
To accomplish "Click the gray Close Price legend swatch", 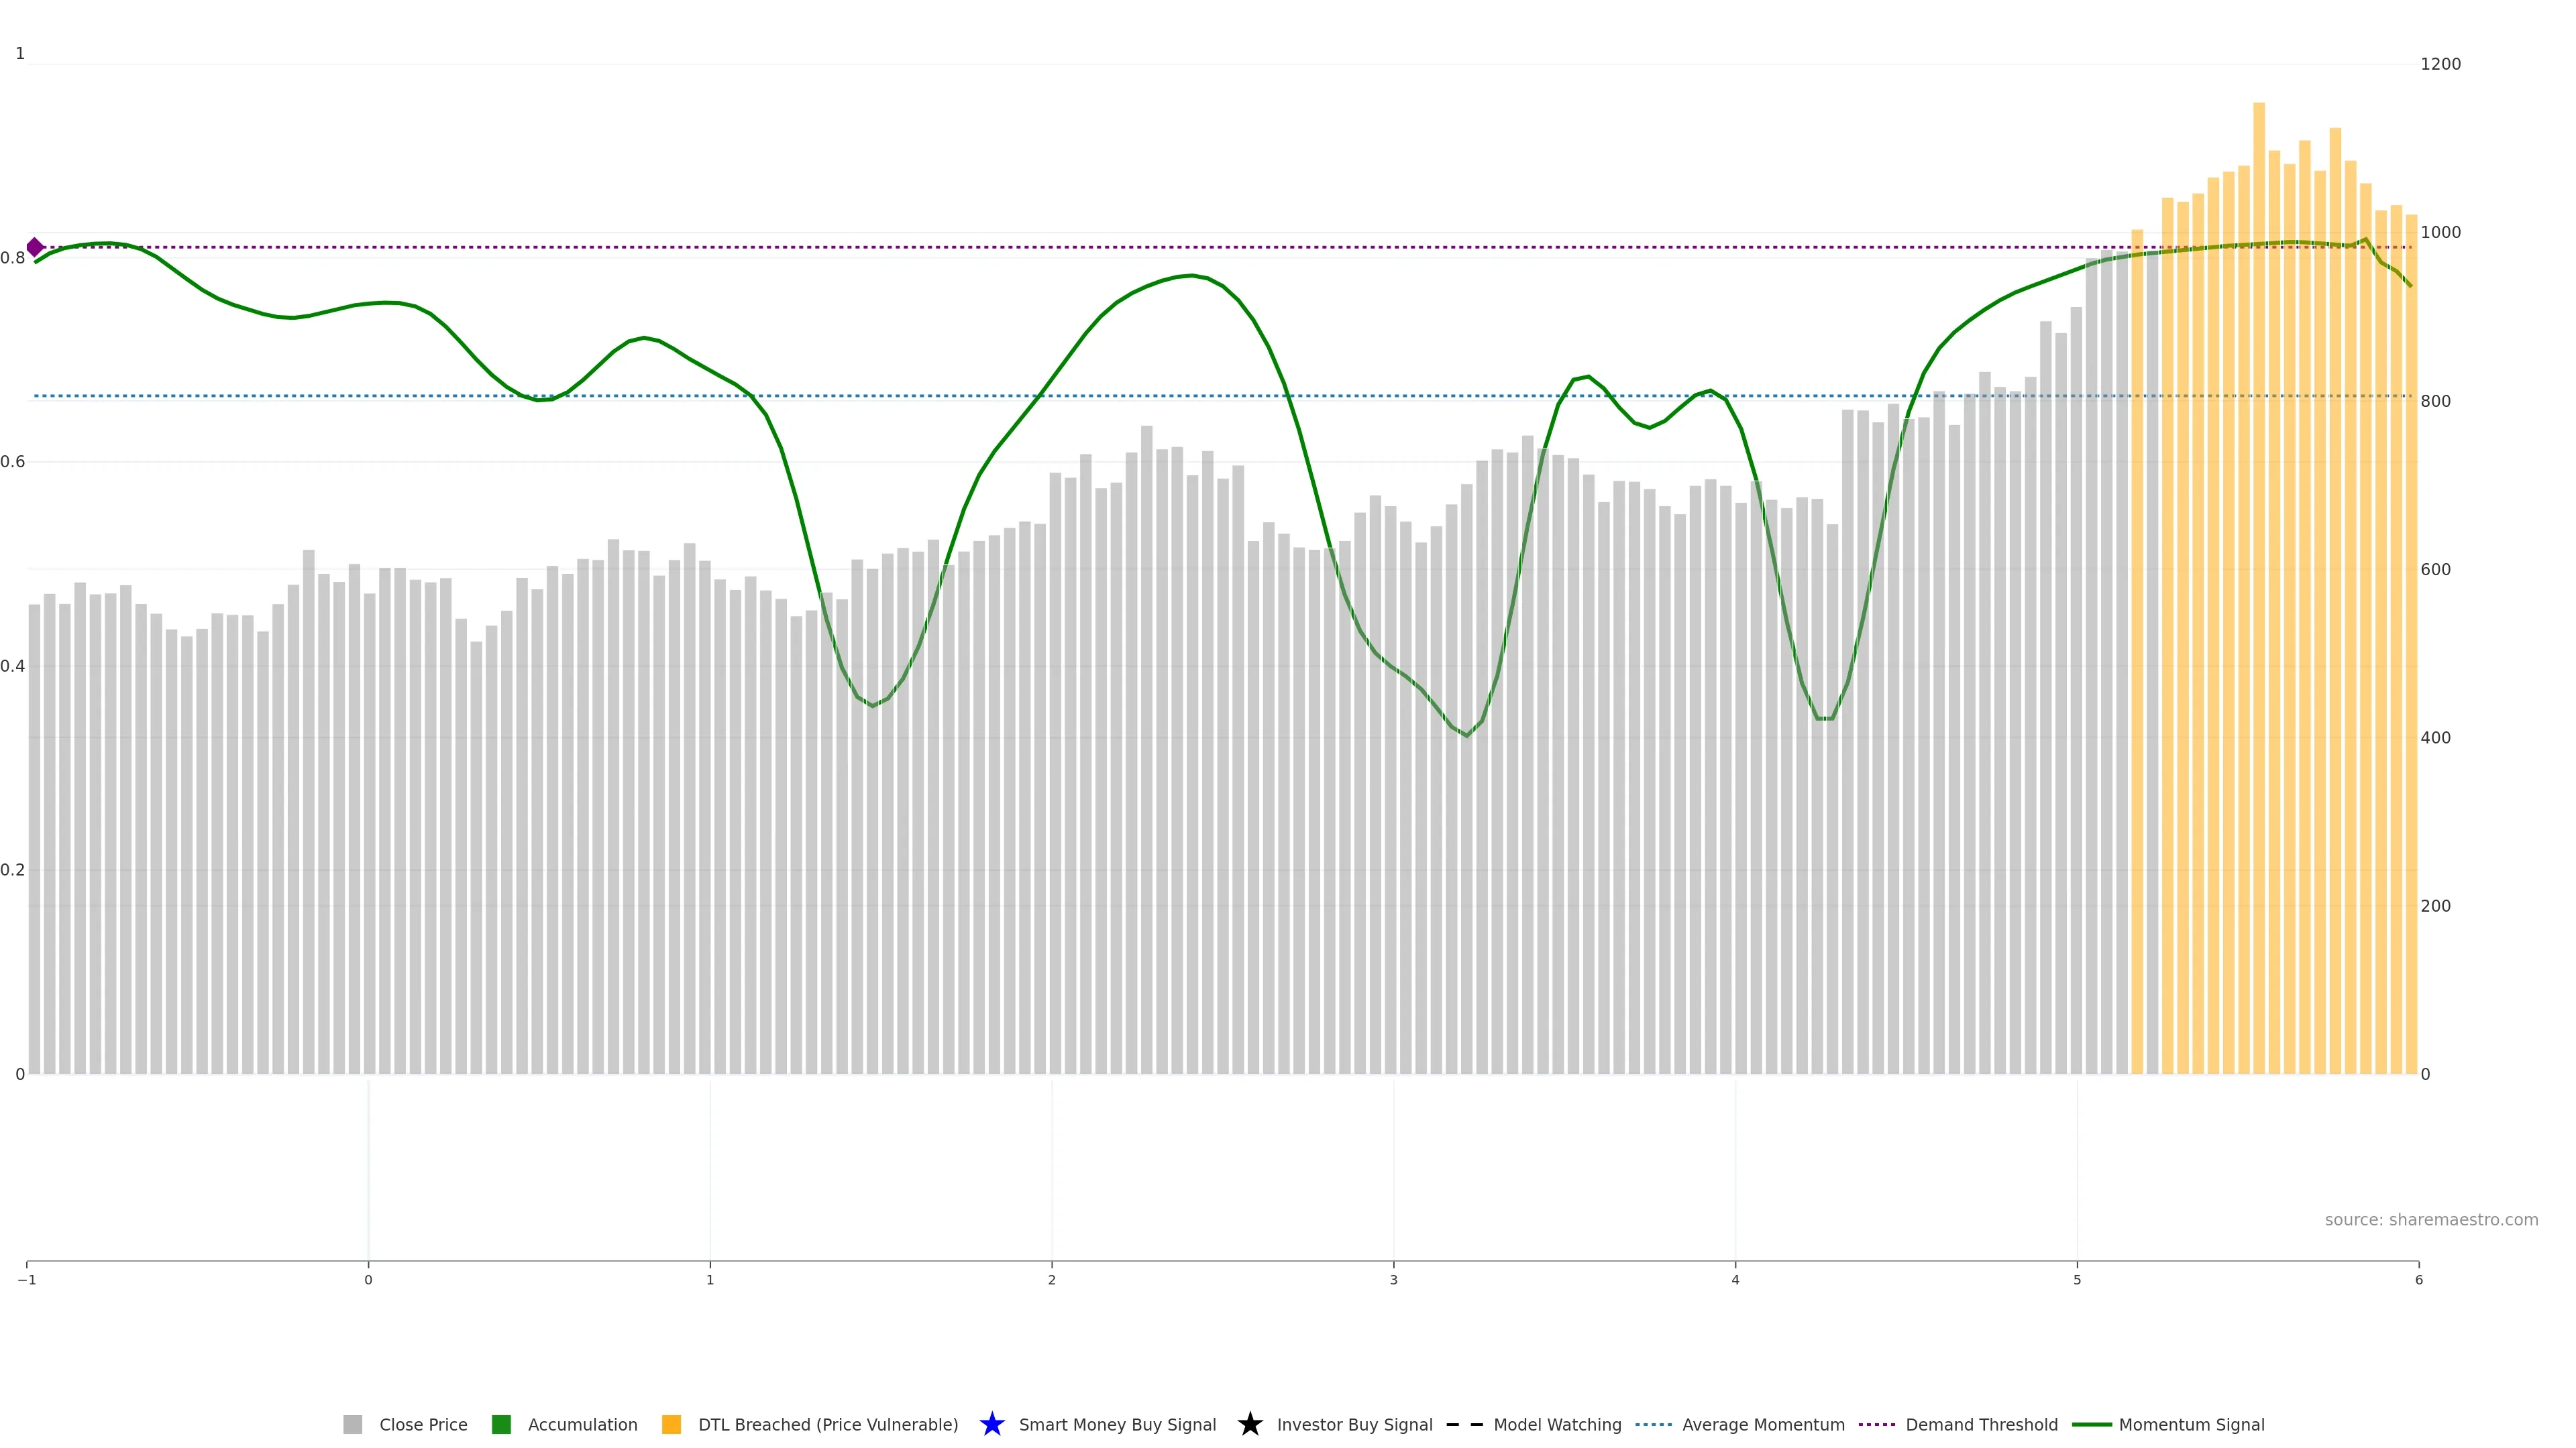I will point(352,1424).
